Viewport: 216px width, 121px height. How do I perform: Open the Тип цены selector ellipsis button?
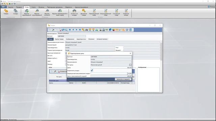point(130,65)
